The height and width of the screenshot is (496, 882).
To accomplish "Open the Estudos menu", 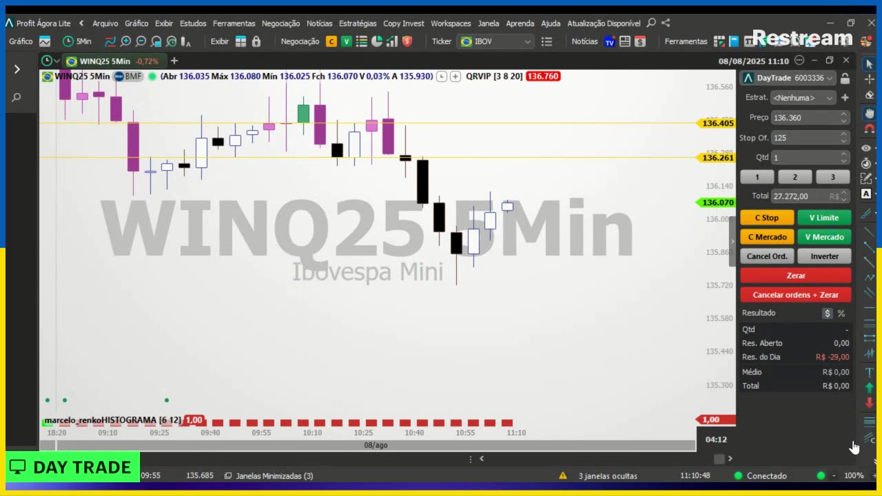I will coord(193,23).
